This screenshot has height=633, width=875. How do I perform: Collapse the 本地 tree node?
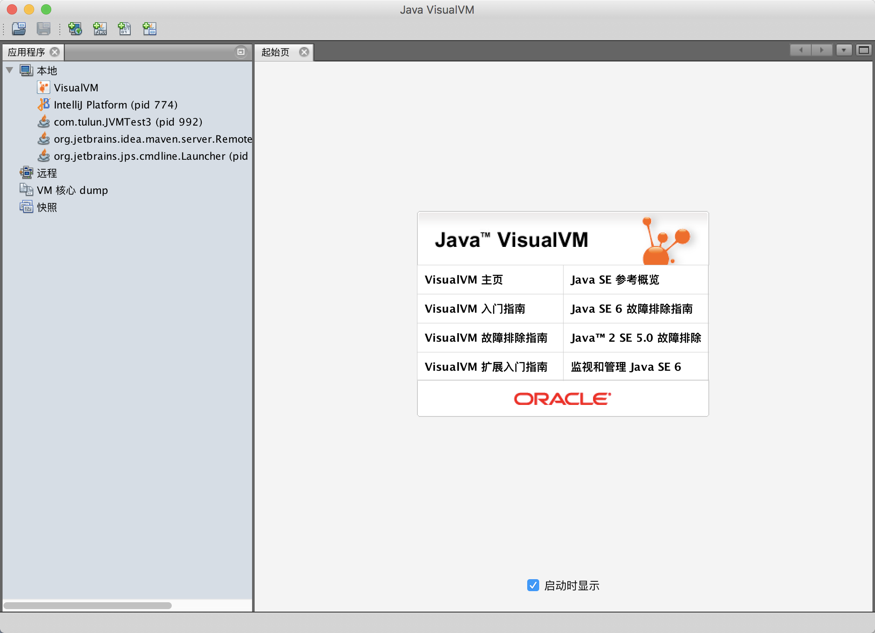coord(10,70)
